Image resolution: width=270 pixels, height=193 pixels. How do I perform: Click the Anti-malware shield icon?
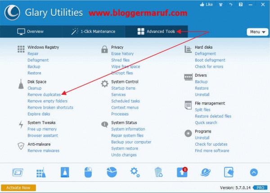[x=21, y=146]
